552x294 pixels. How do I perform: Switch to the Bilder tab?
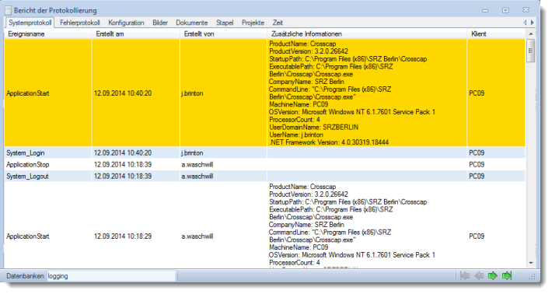[x=160, y=23]
